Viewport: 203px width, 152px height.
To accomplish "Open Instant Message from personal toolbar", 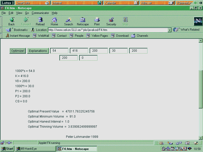I will pos(18,36).
